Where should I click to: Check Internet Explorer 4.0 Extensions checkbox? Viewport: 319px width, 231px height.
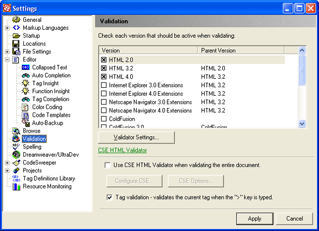(x=104, y=94)
